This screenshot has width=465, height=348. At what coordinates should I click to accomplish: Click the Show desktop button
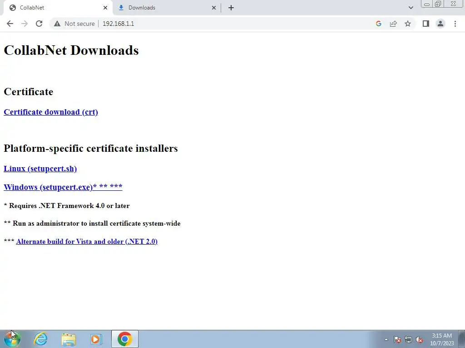point(461,339)
